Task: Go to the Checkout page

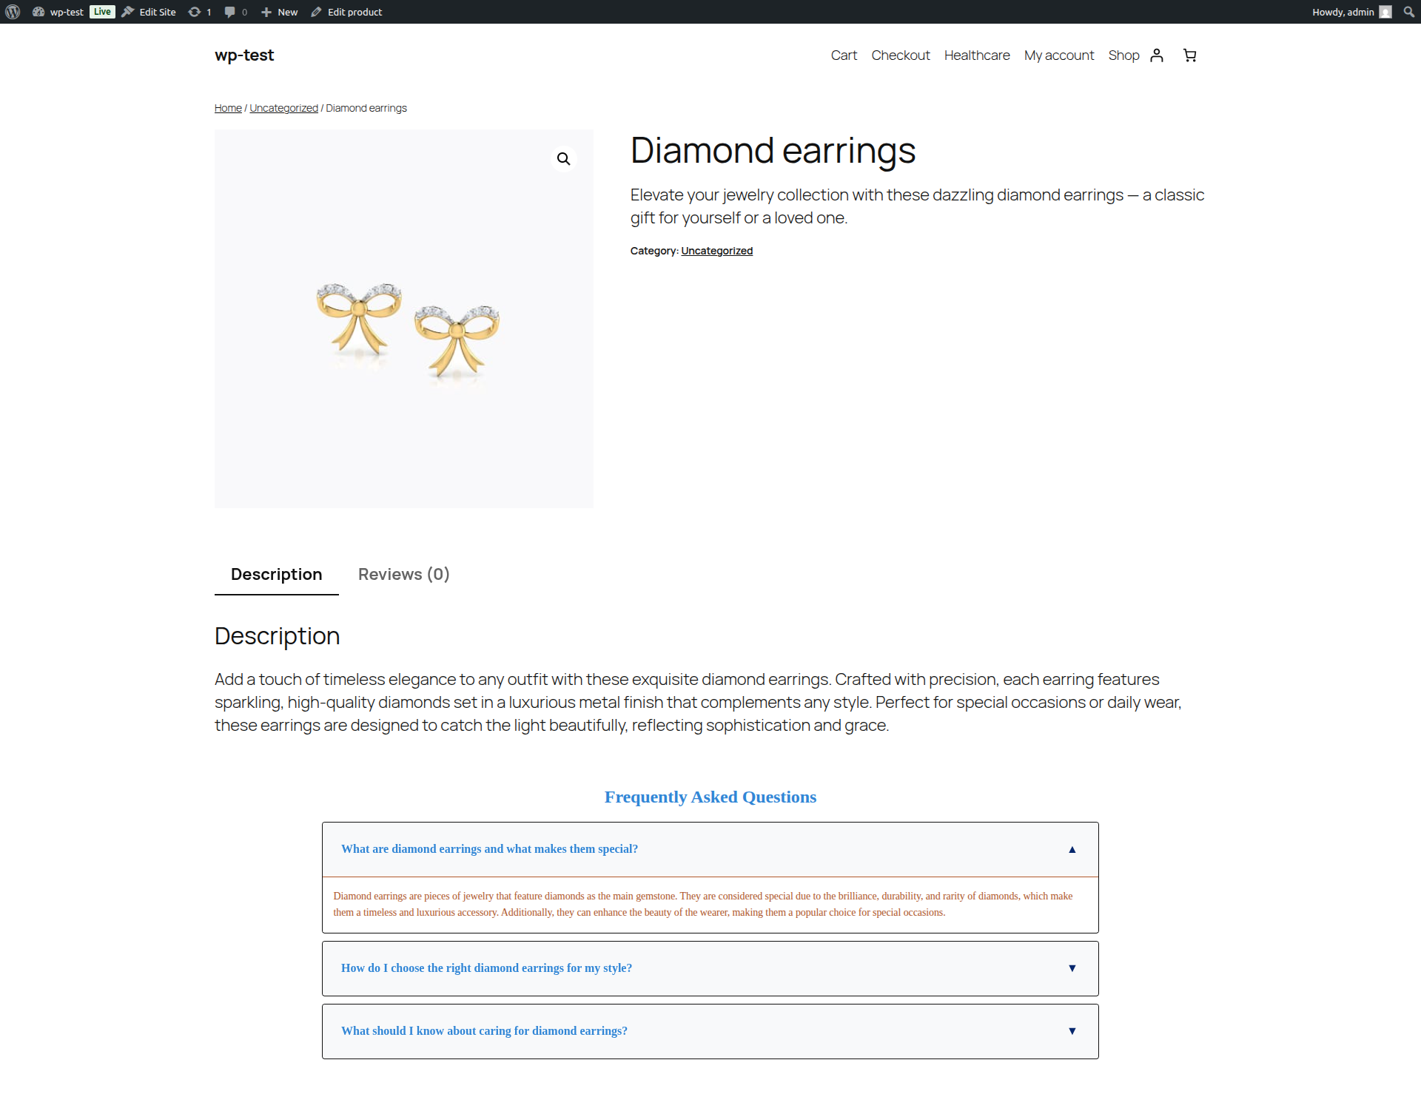Action: pos(901,55)
